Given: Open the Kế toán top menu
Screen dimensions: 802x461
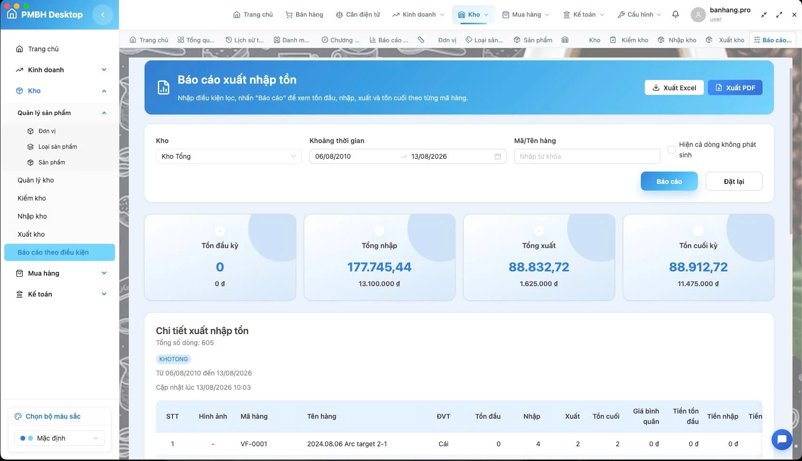Looking at the screenshot, I should tap(584, 15).
